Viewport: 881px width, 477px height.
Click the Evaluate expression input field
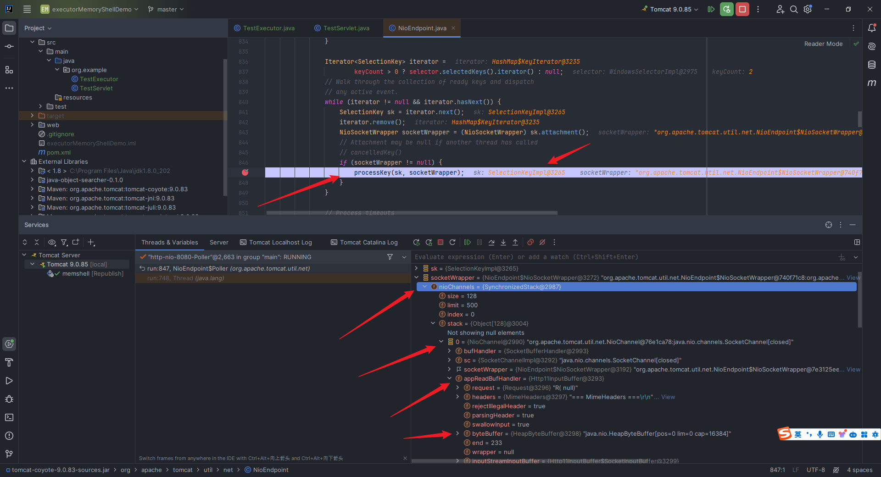pyautogui.click(x=624, y=257)
